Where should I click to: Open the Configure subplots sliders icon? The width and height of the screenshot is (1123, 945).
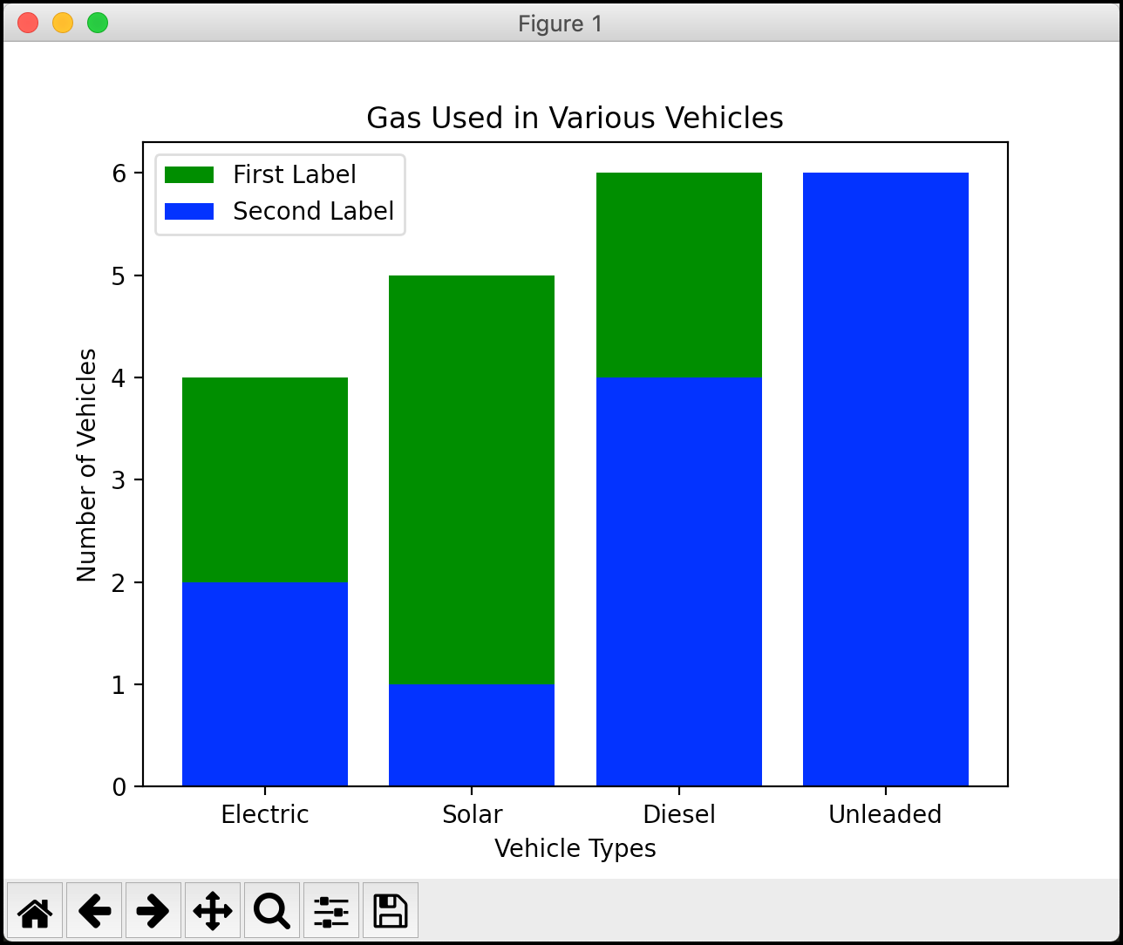[331, 911]
